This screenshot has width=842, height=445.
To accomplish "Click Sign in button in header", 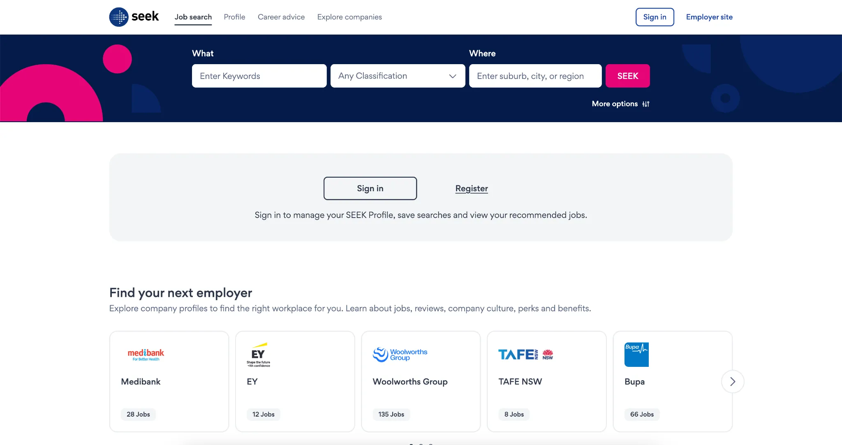I will 655,17.
